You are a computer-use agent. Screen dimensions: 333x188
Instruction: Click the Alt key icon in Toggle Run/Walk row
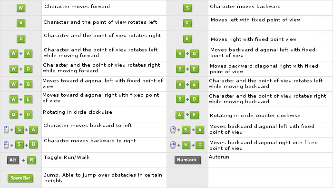tap(13, 160)
